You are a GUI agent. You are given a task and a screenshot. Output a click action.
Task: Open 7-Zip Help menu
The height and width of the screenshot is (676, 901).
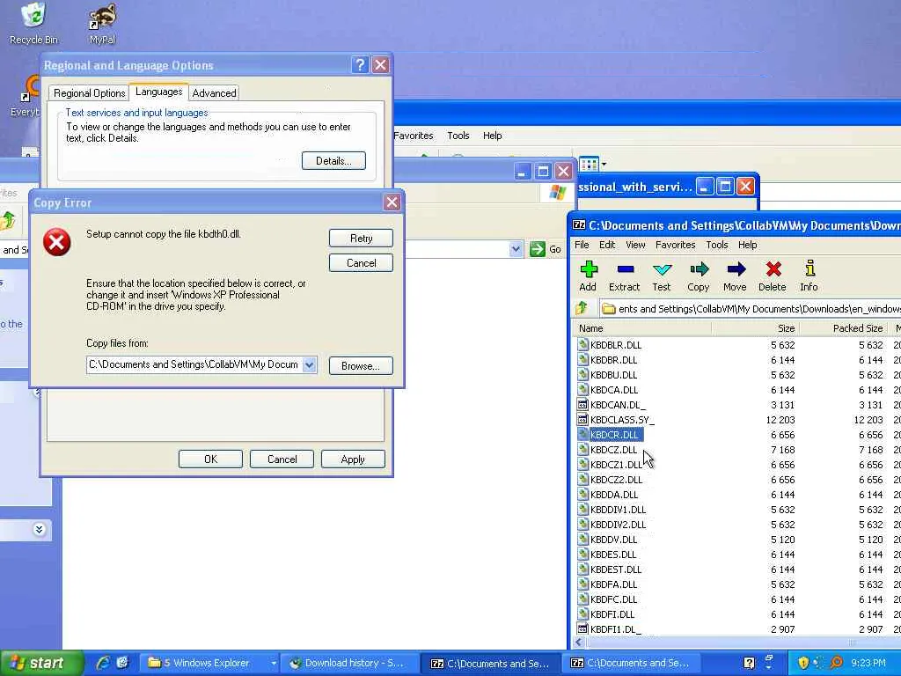(x=747, y=245)
